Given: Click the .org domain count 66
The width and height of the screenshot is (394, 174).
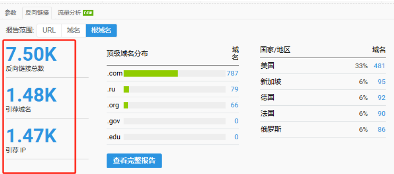Looking at the screenshot, I should point(235,105).
